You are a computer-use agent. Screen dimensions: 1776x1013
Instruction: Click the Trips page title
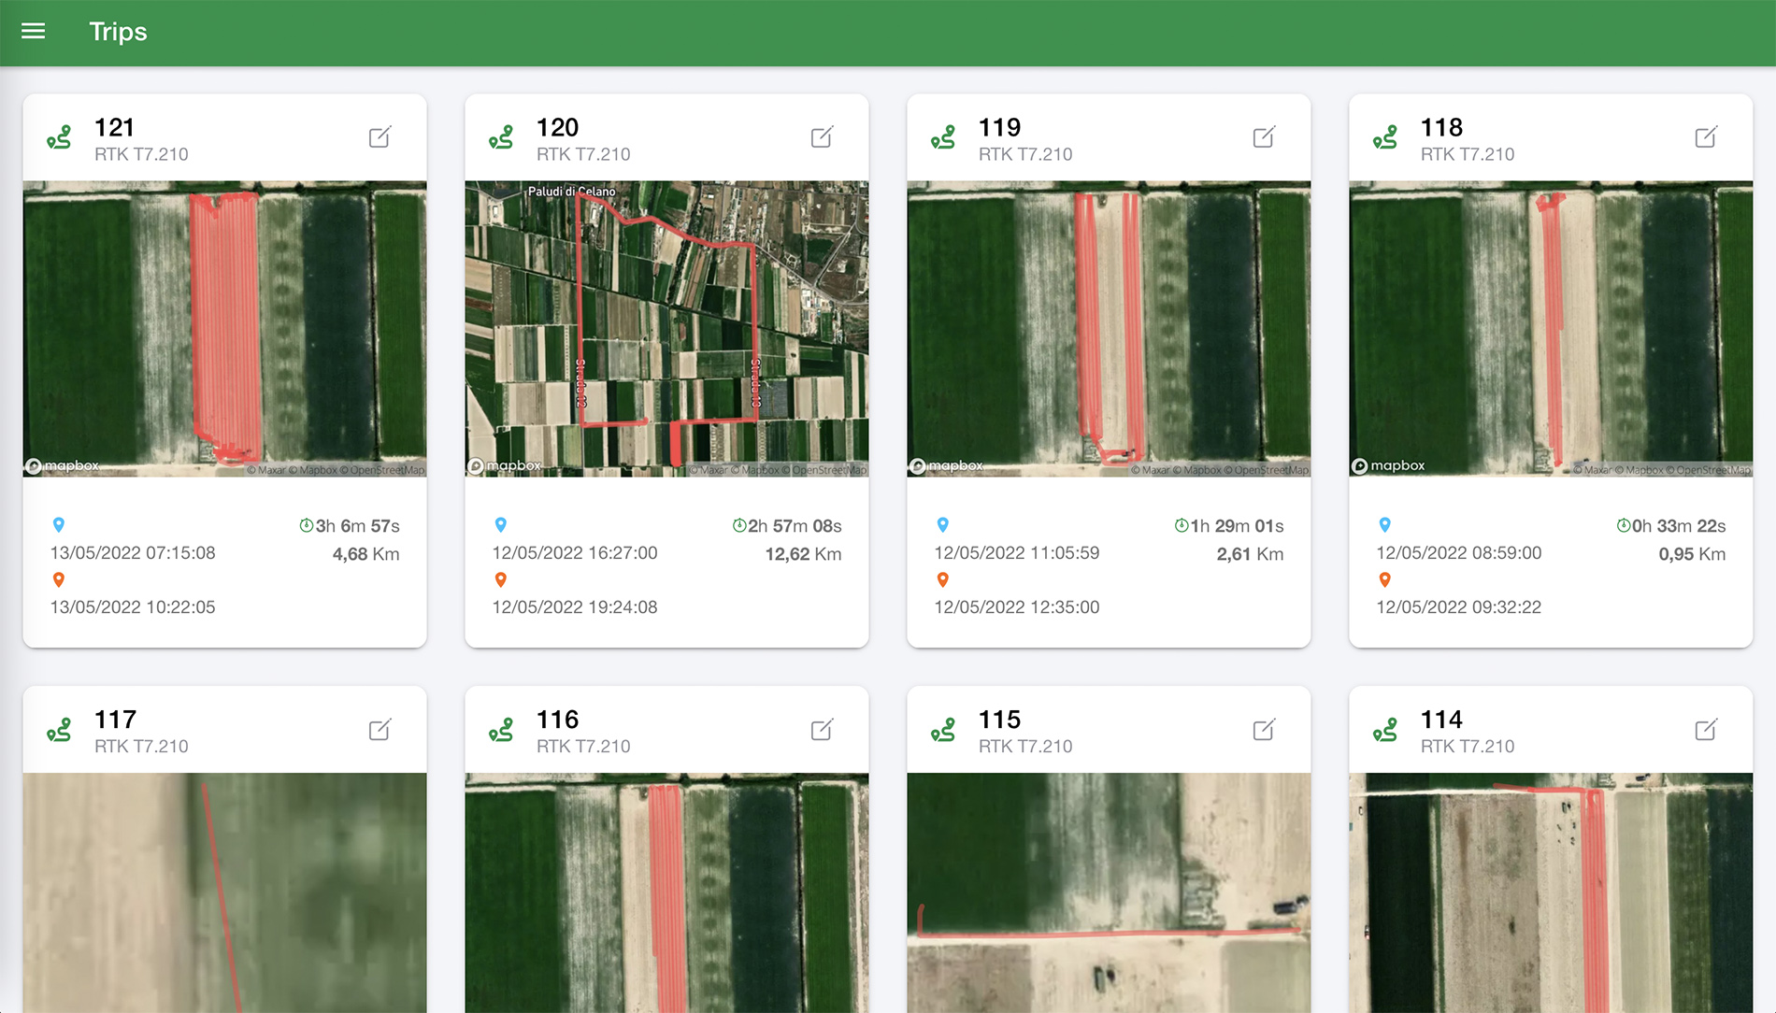pyautogui.click(x=118, y=32)
